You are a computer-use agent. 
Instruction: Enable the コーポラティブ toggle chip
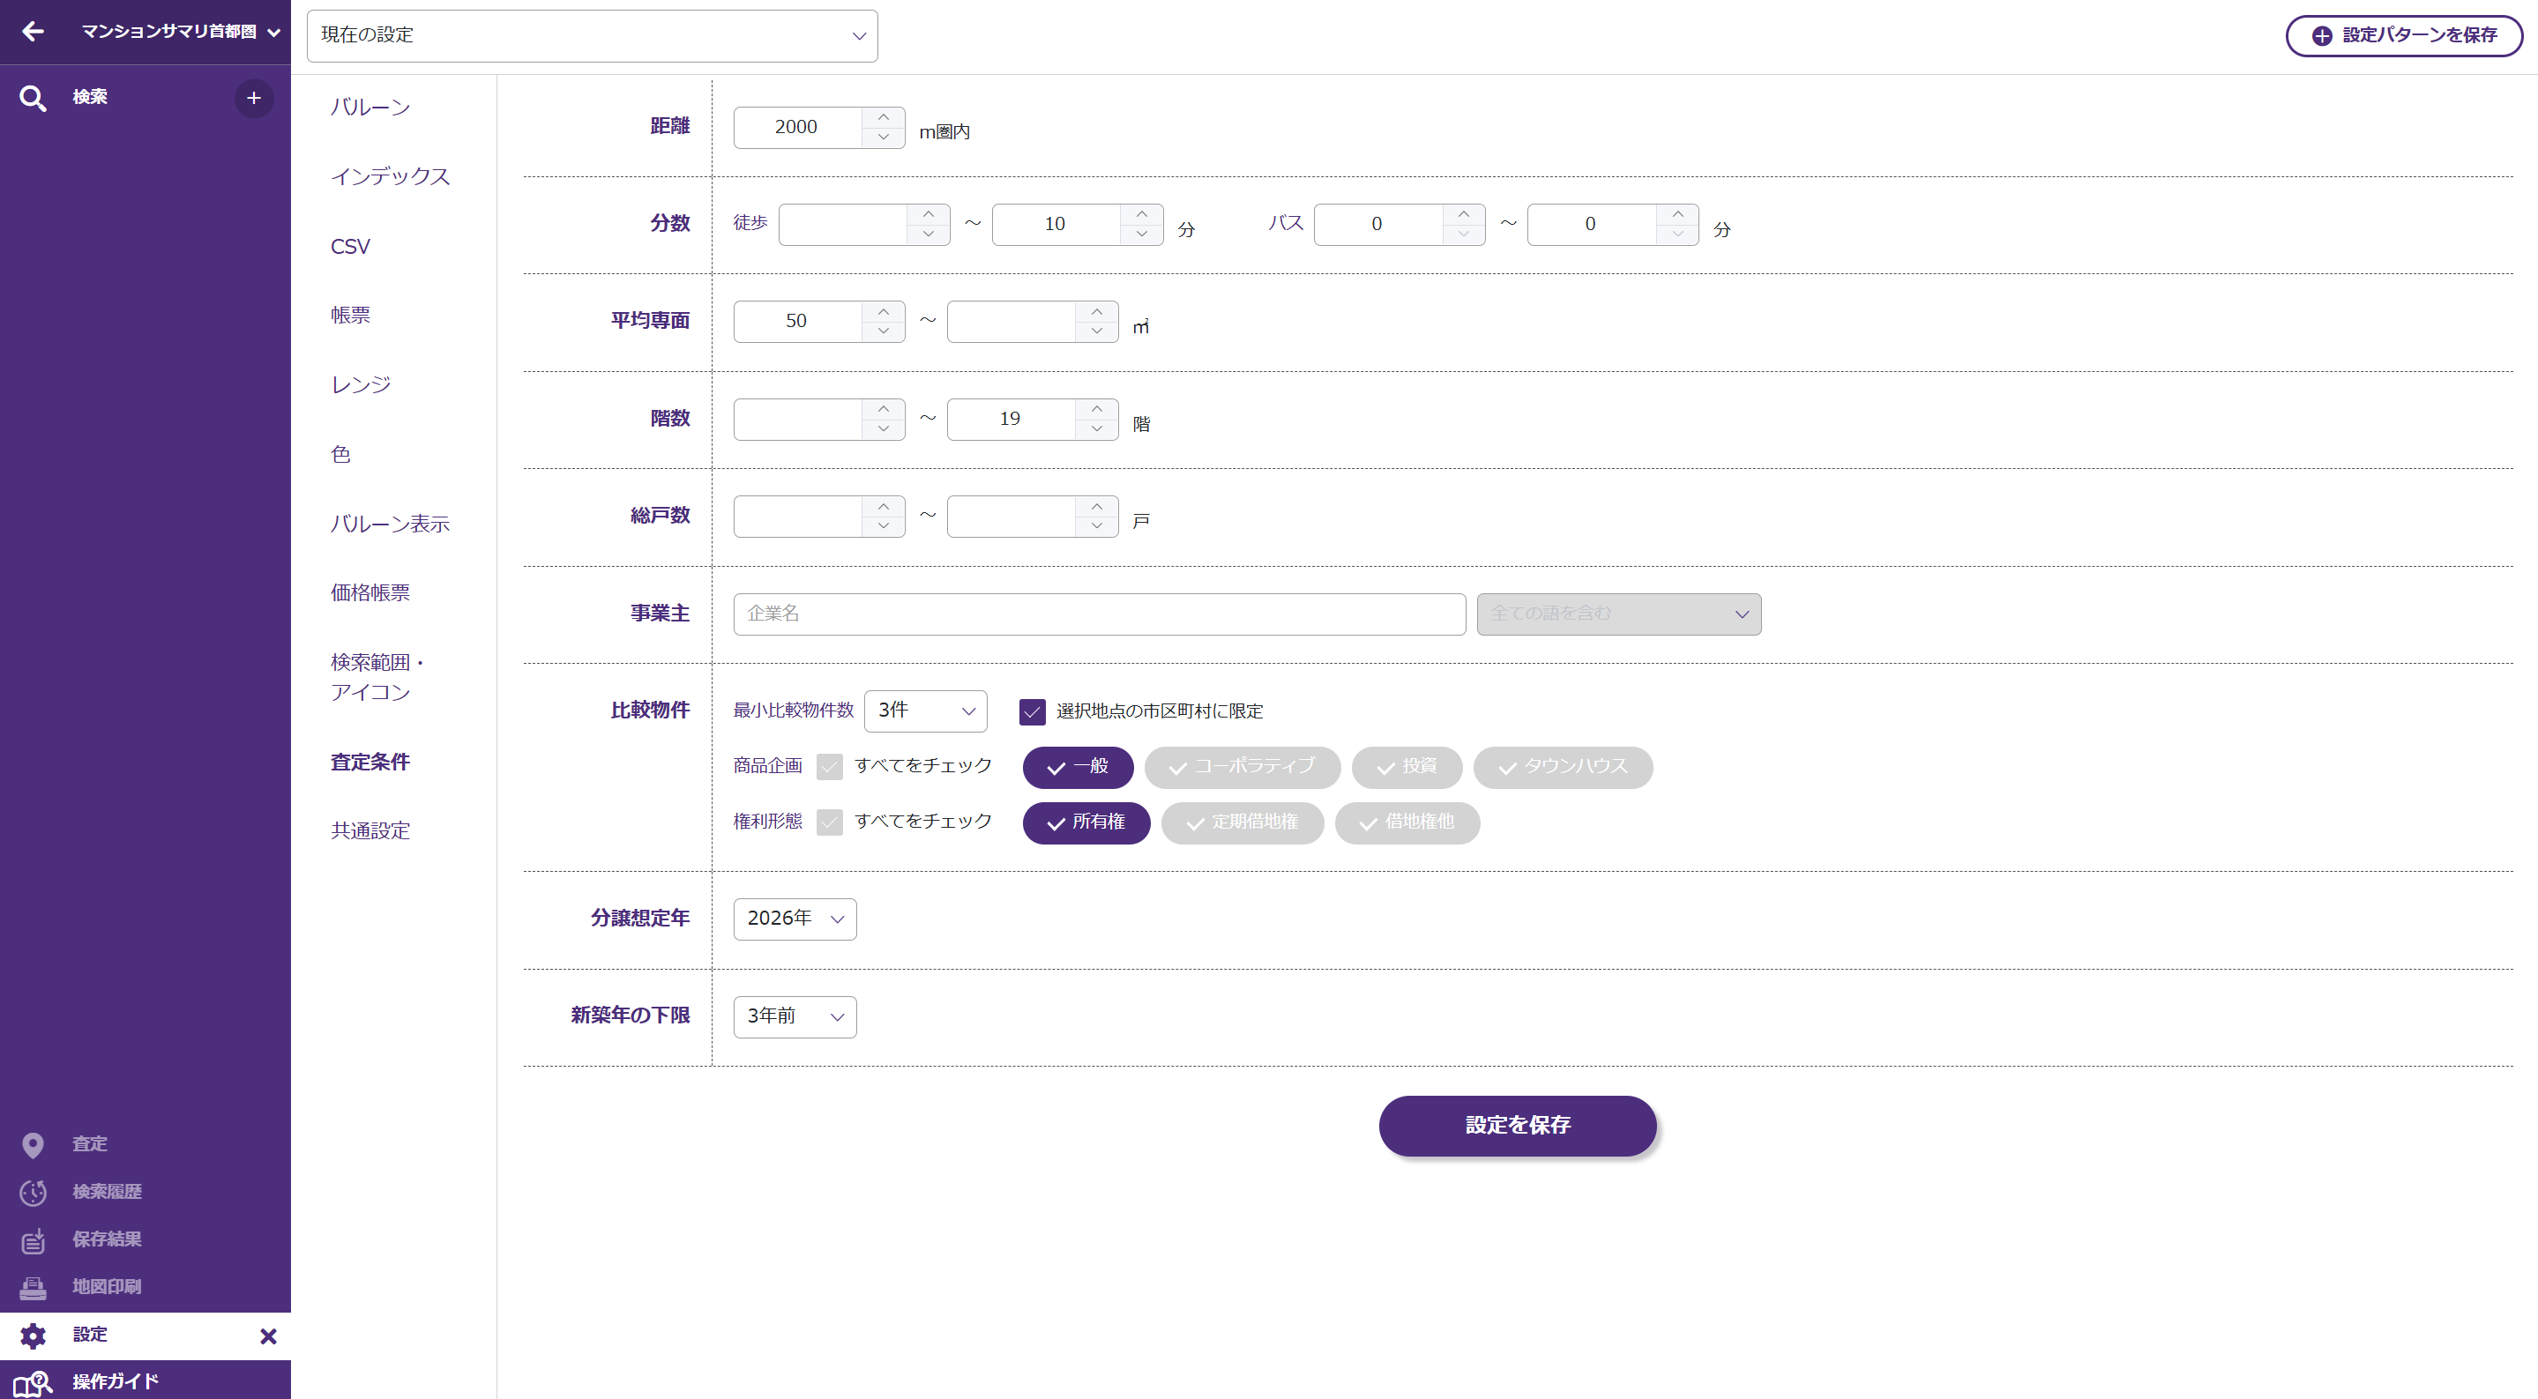[1242, 766]
